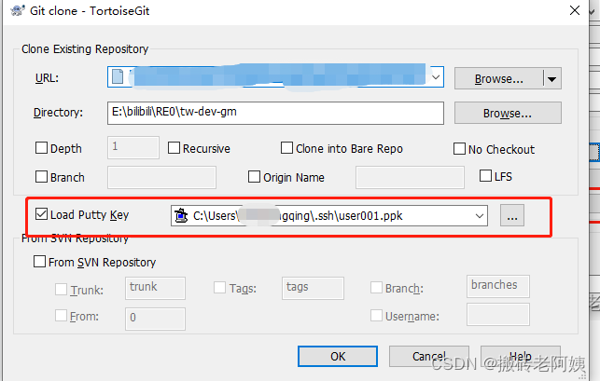Image resolution: width=600 pixels, height=381 pixels.
Task: Expand the URL history dropdown
Action: (436, 77)
